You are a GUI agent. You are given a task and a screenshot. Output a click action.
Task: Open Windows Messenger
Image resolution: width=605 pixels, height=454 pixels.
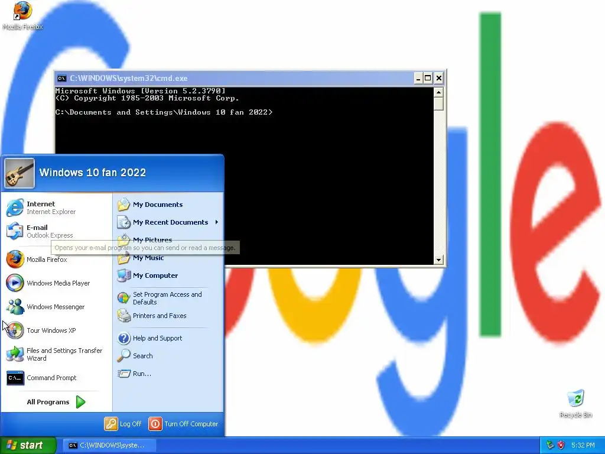tap(57, 307)
